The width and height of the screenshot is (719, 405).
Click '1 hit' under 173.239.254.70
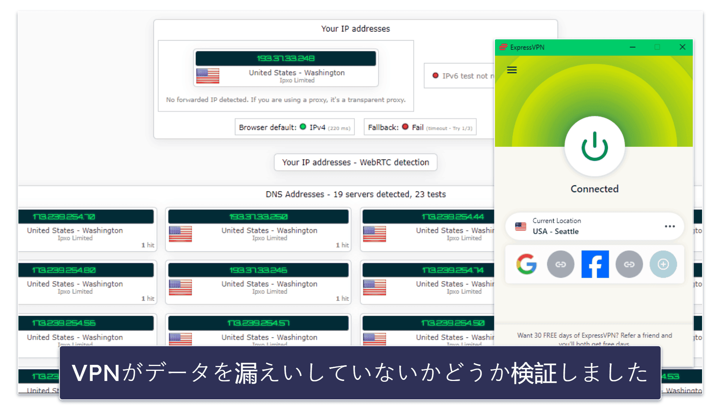click(148, 245)
